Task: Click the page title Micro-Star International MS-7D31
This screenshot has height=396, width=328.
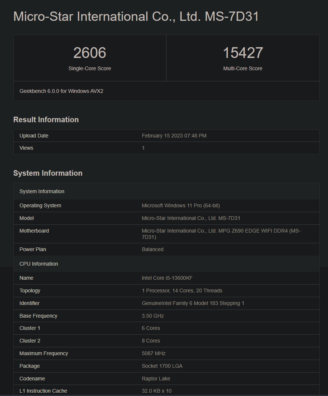Action: (136, 17)
